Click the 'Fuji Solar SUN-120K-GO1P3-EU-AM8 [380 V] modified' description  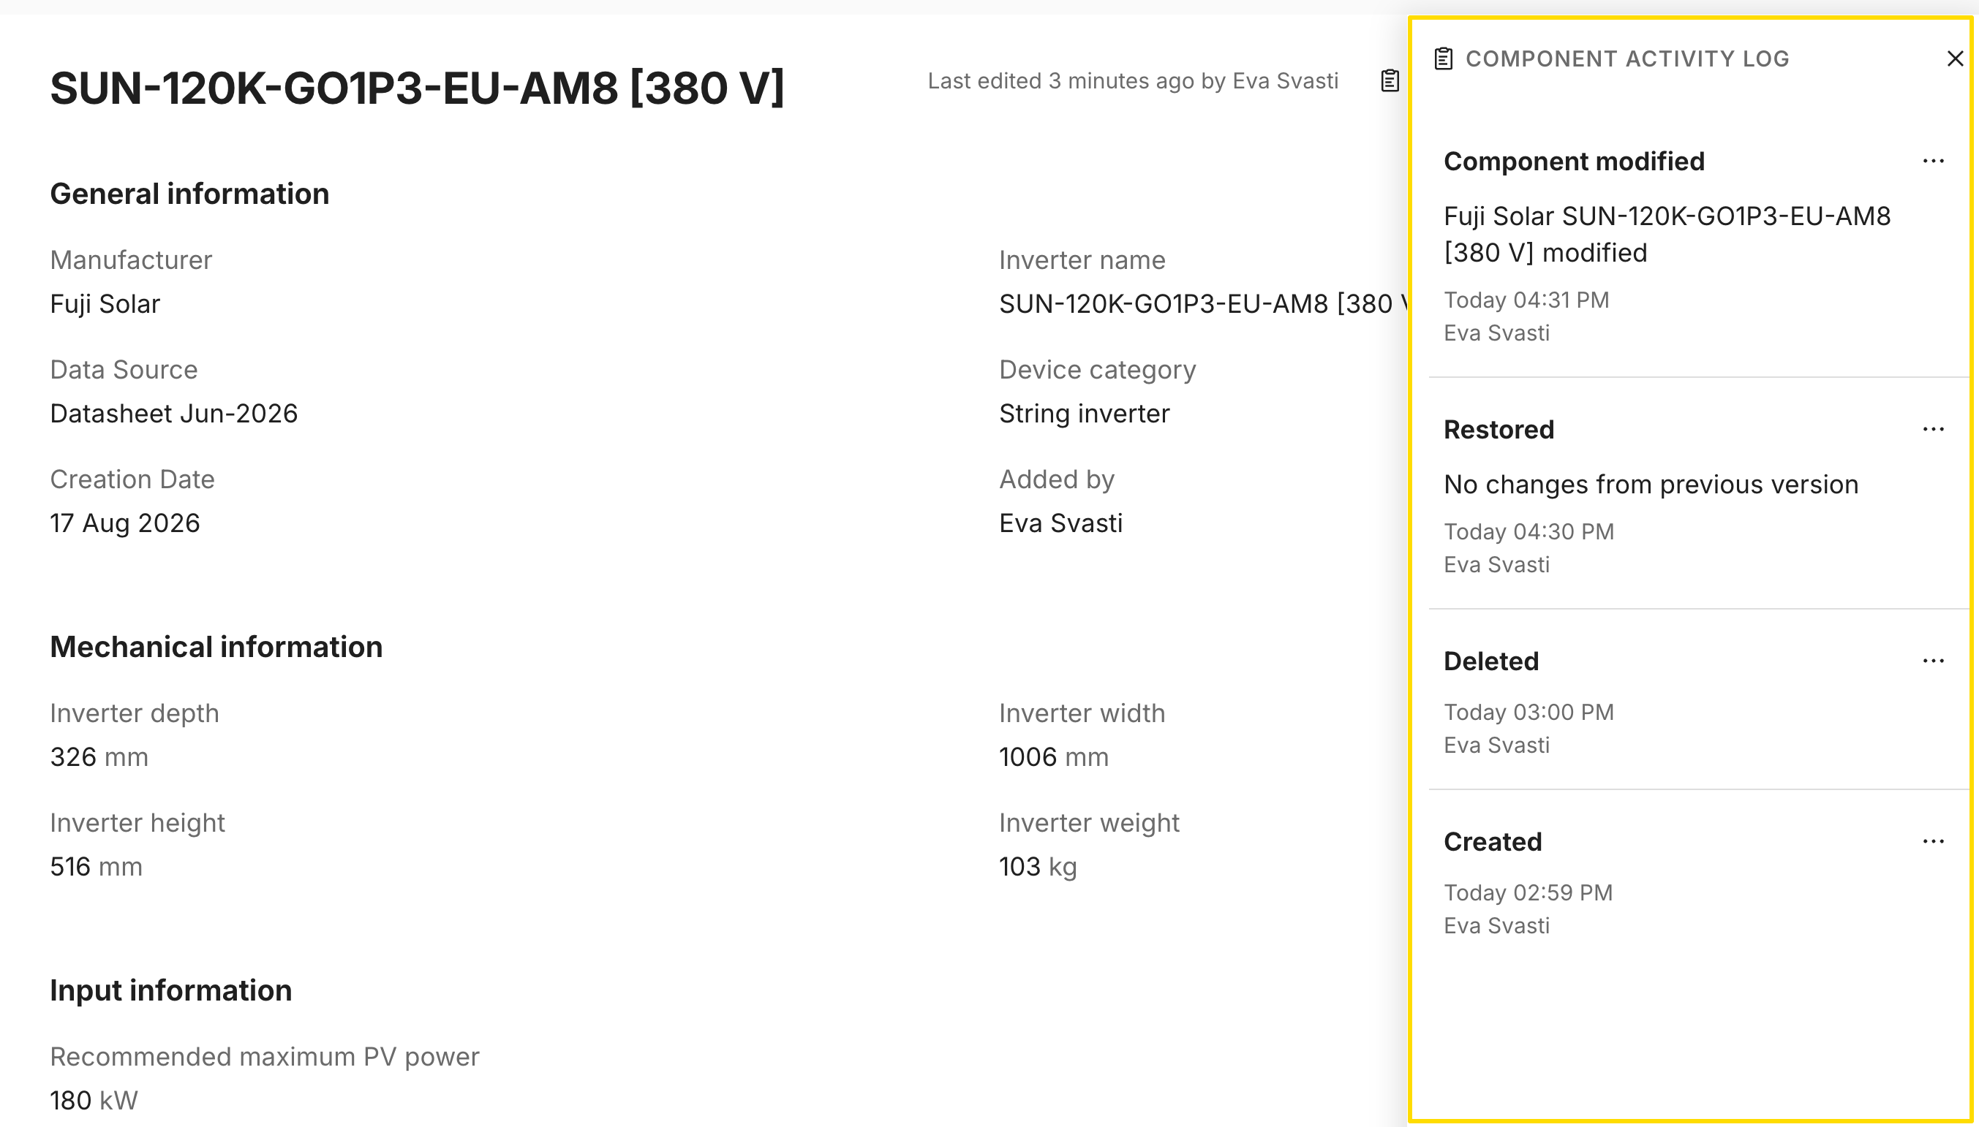click(1667, 235)
